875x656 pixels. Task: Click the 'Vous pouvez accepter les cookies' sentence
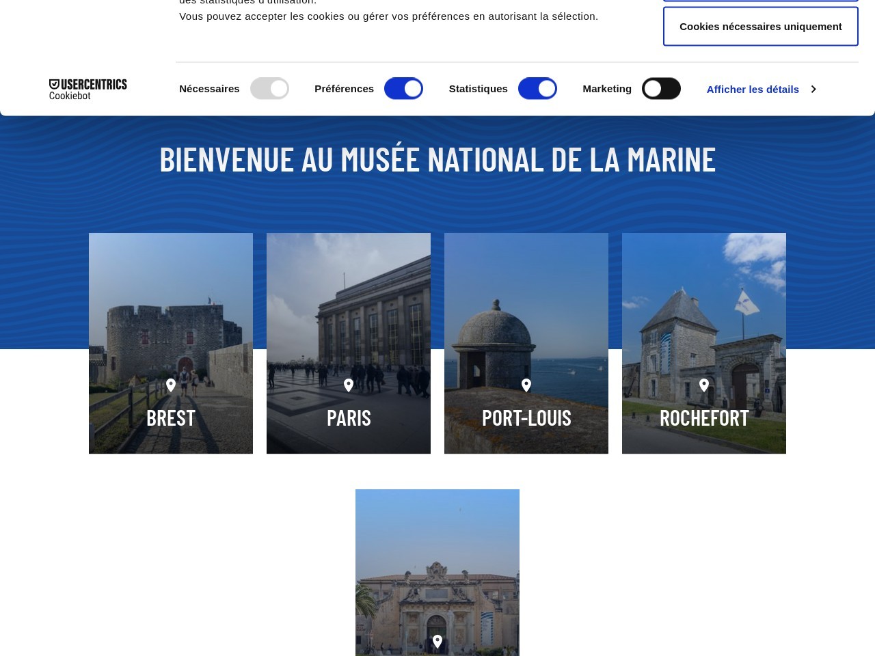388,16
